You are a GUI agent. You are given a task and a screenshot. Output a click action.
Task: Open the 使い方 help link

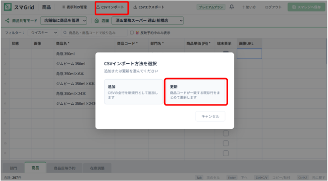point(249,7)
